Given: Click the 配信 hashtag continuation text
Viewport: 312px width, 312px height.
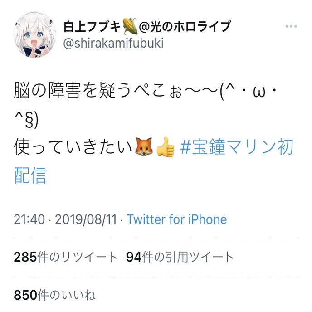Looking at the screenshot, I should pos(30,175).
